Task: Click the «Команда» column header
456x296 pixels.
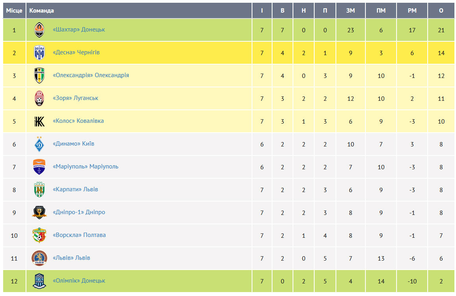Action: click(x=42, y=11)
